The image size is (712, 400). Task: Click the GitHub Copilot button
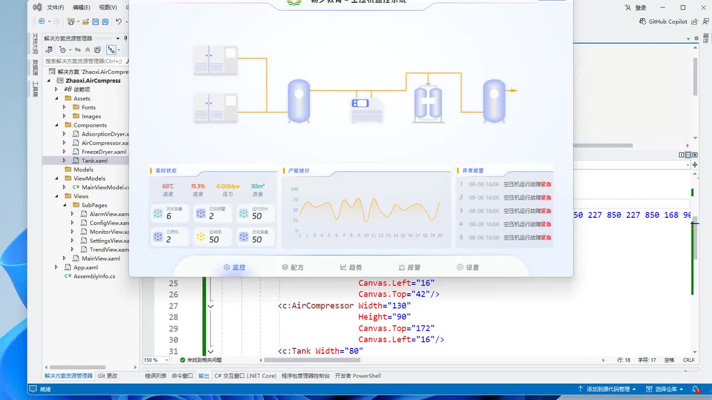click(664, 22)
